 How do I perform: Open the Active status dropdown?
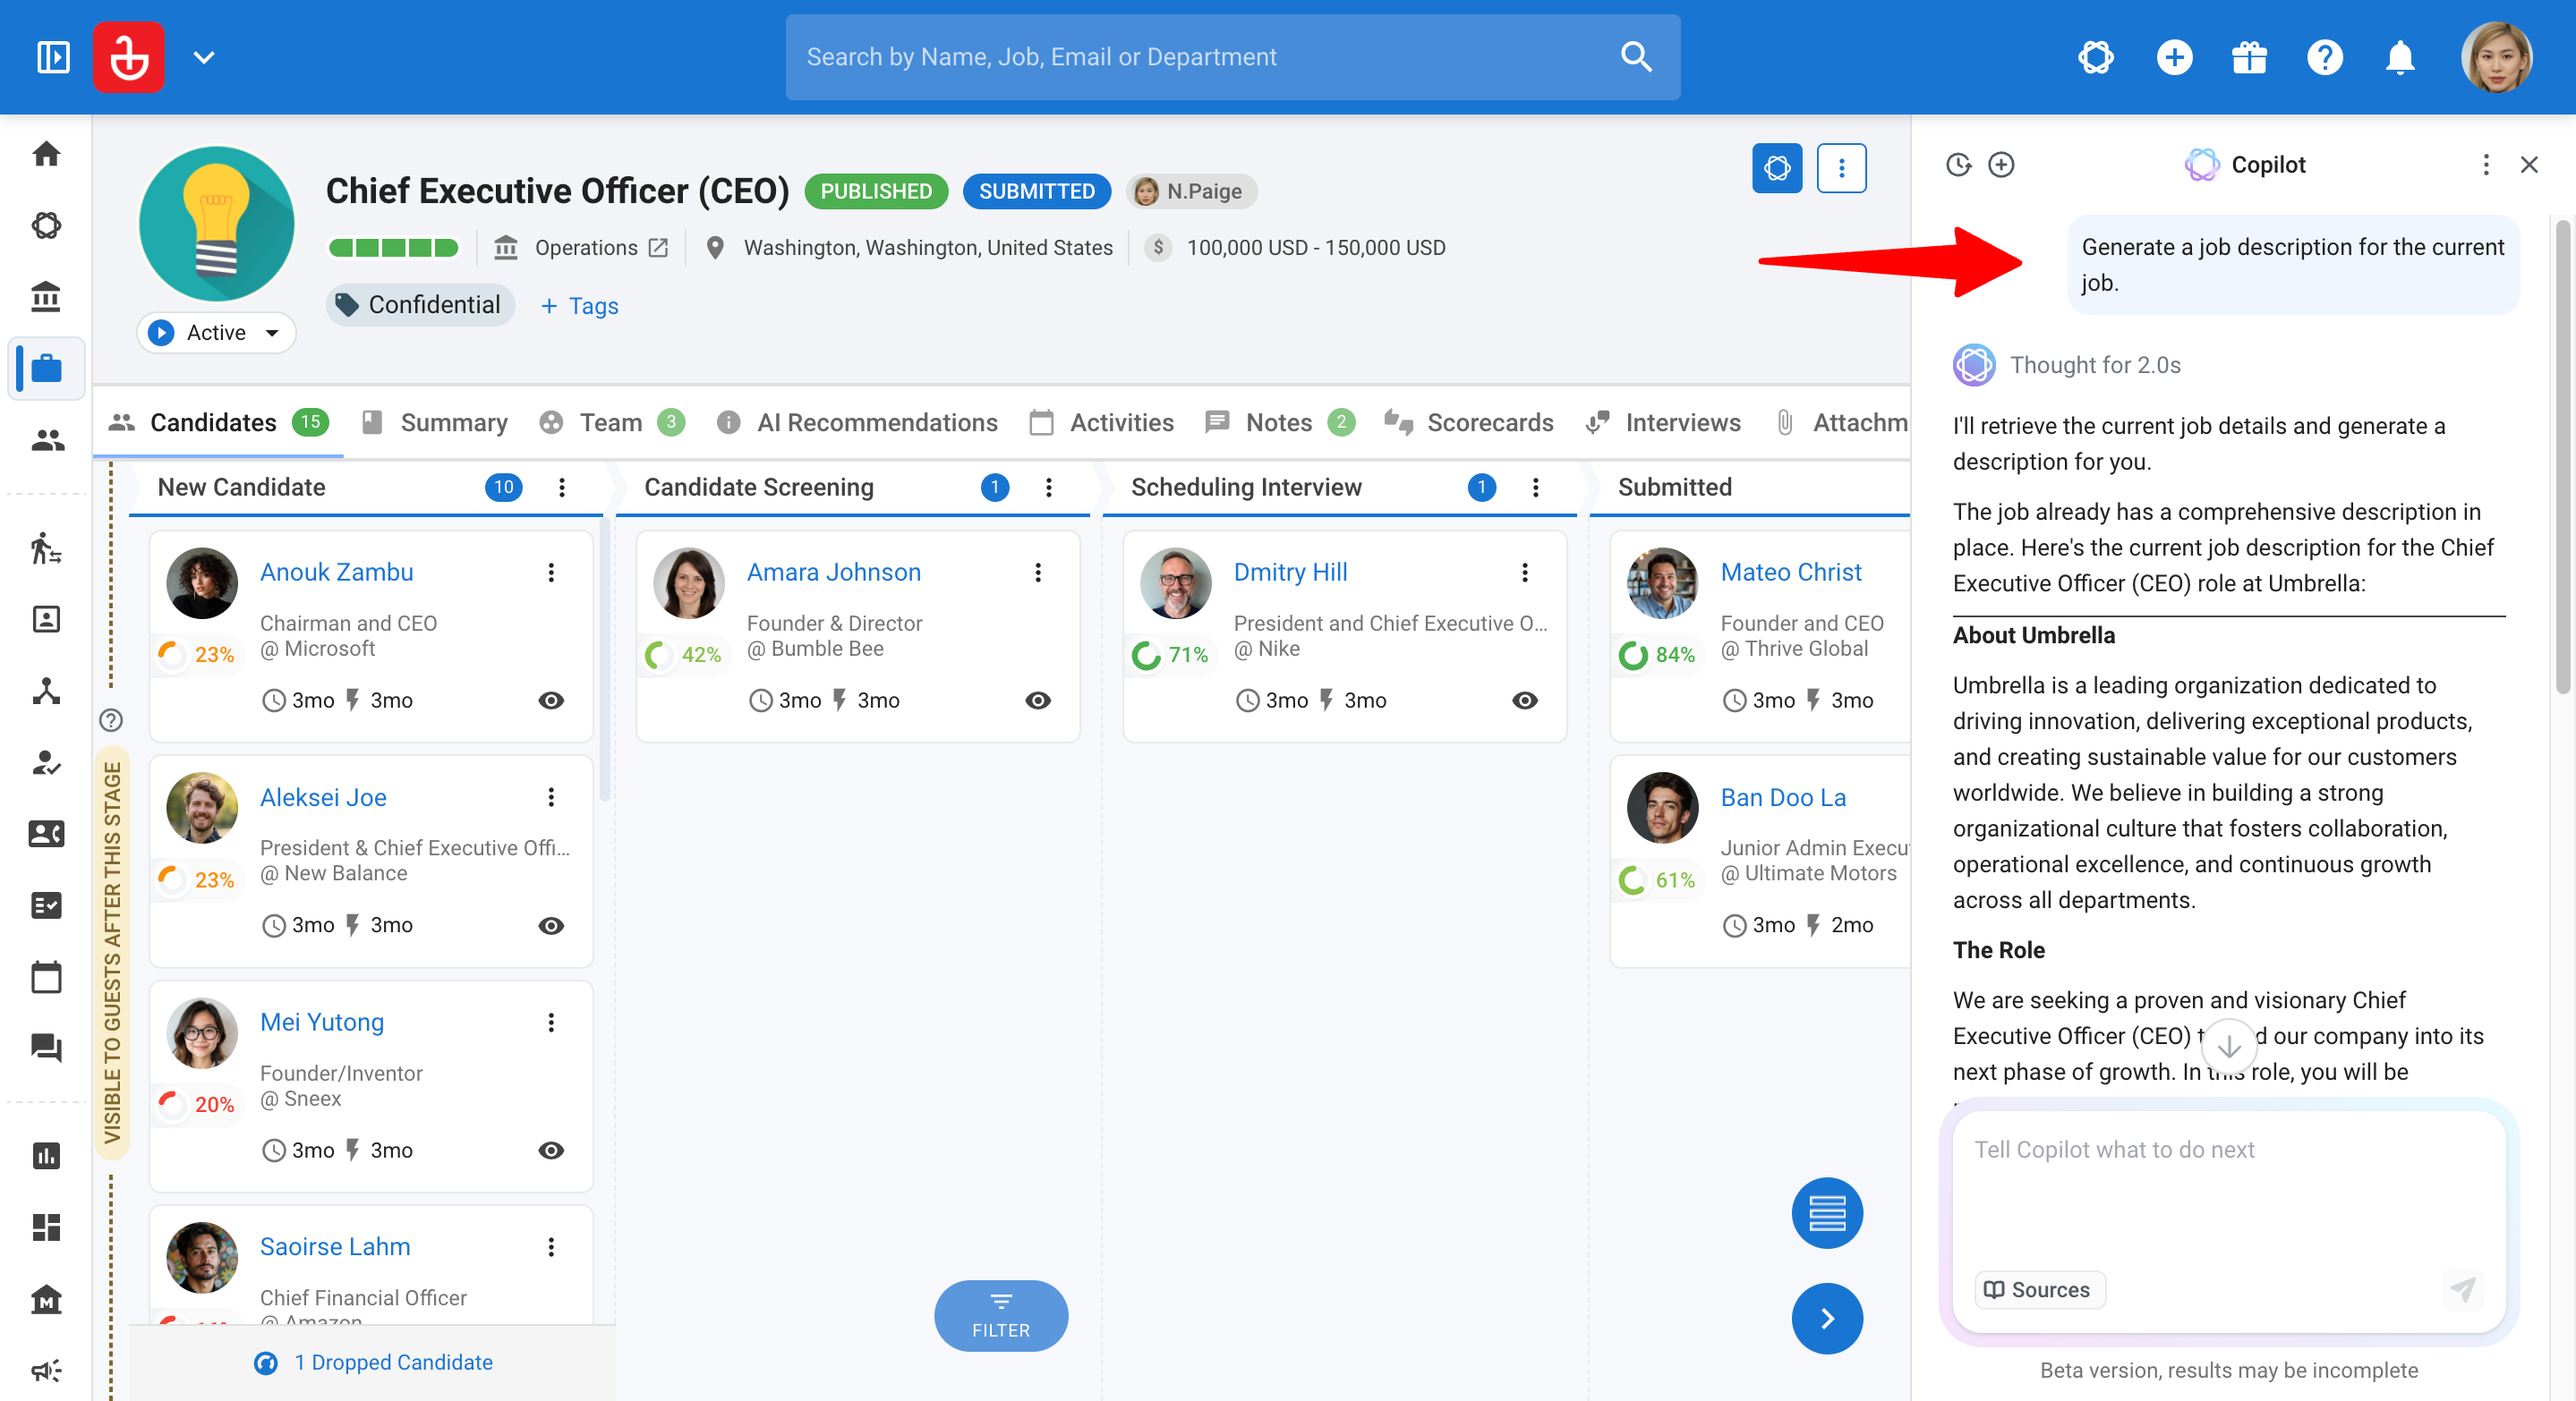(x=216, y=333)
